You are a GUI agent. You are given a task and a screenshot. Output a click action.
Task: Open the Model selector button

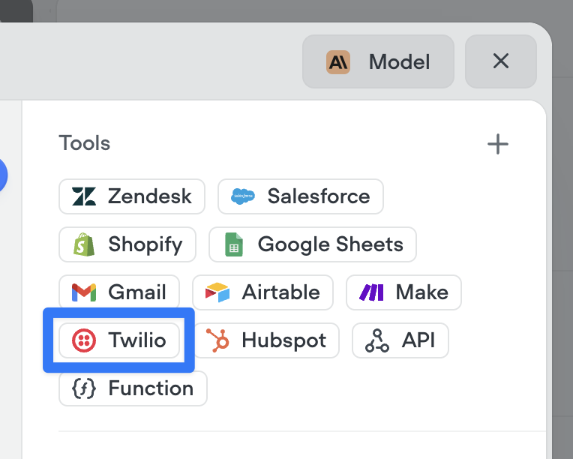click(x=378, y=61)
